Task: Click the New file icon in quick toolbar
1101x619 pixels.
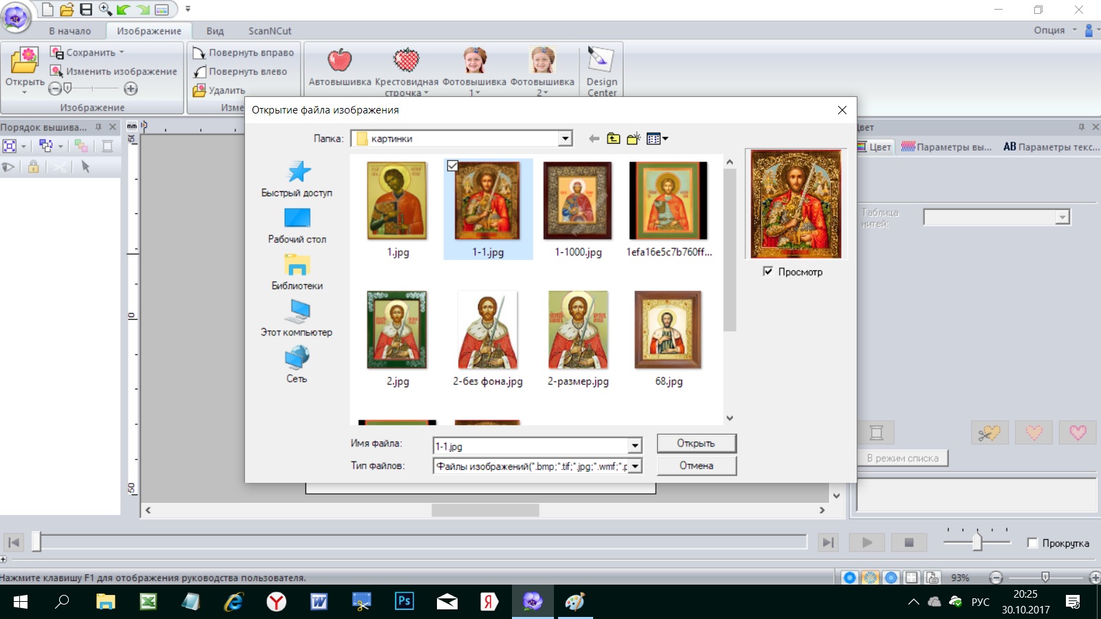Action: (x=47, y=9)
